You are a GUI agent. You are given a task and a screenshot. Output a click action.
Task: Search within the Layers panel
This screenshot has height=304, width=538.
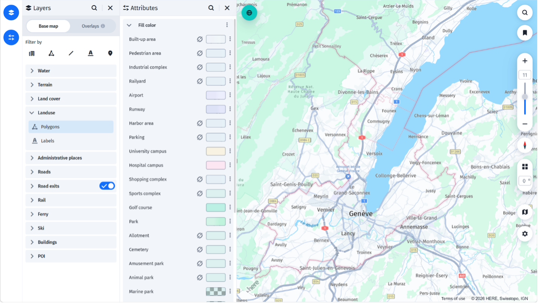pyautogui.click(x=94, y=8)
